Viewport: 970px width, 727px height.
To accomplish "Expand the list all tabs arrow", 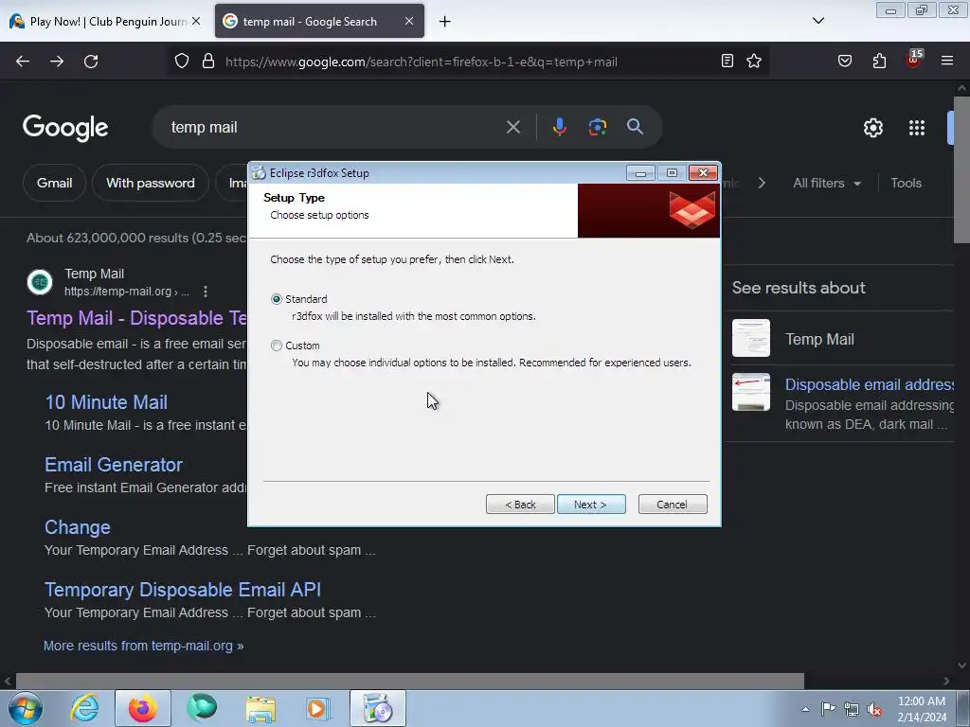I will (x=817, y=21).
